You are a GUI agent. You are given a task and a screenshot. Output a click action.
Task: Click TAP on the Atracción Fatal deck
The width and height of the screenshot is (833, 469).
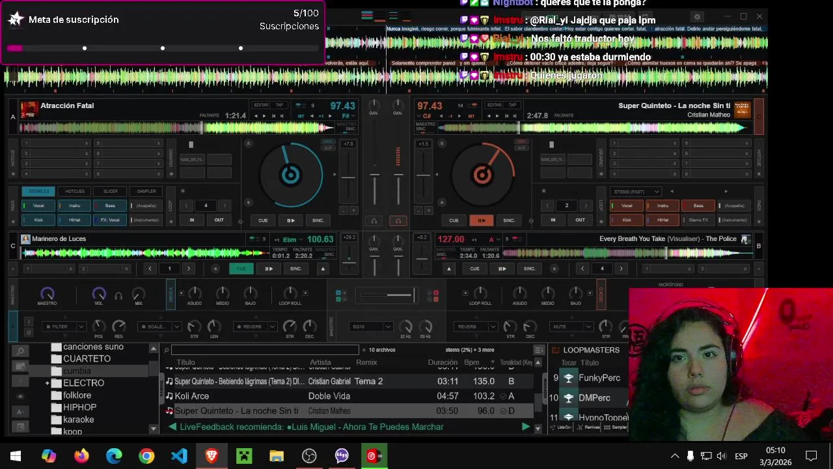point(279,105)
